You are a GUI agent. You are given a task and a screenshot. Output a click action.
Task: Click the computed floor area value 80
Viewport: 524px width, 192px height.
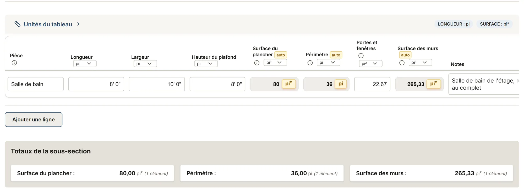click(x=276, y=84)
